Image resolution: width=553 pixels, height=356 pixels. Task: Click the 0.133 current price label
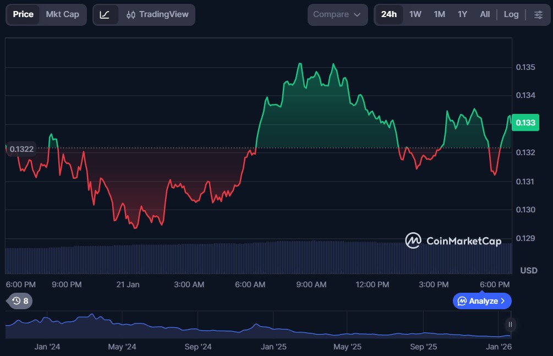coord(525,123)
